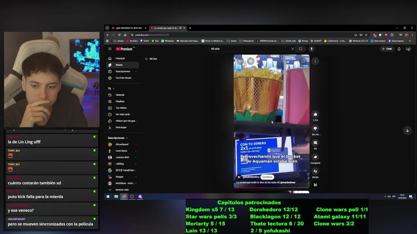Open the ChatGPT bookmark
Image resolution: width=417 pixels, height=234 pixels.
coord(316,41)
